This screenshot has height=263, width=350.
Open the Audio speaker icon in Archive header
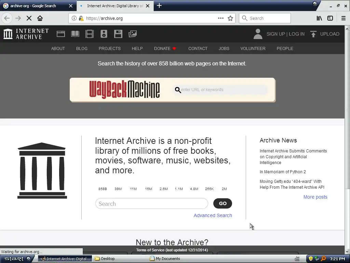coord(104,34)
